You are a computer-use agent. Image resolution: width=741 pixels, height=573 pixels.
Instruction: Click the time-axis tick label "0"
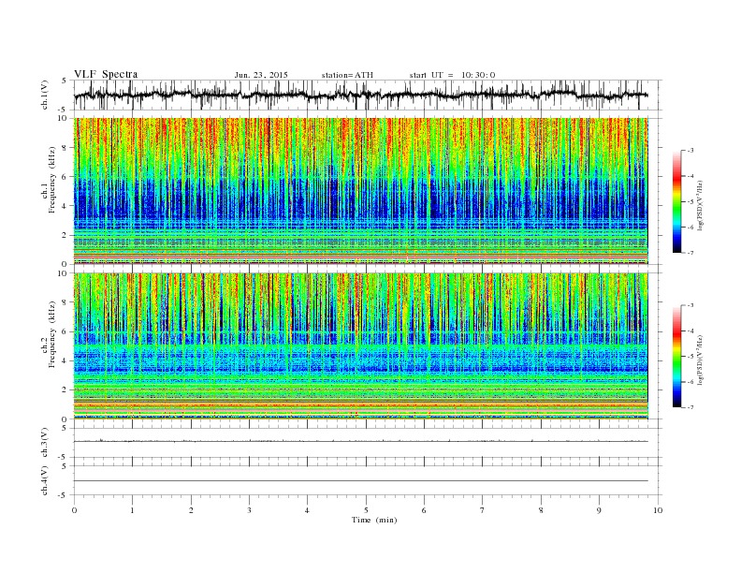click(x=74, y=510)
